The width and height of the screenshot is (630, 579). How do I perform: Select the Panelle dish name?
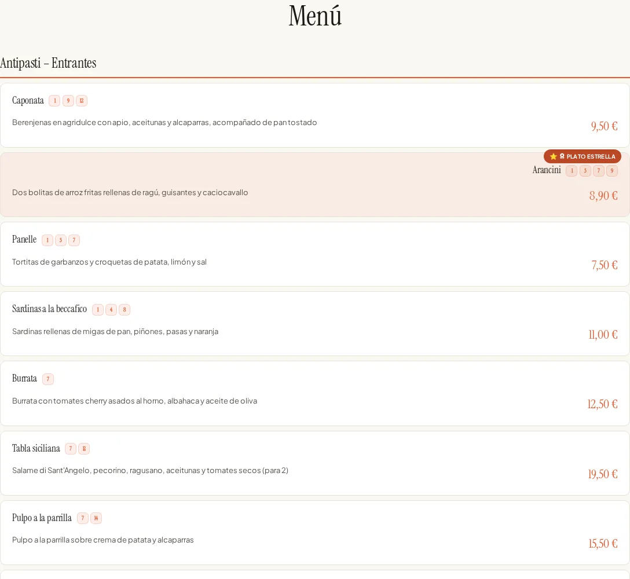click(24, 240)
